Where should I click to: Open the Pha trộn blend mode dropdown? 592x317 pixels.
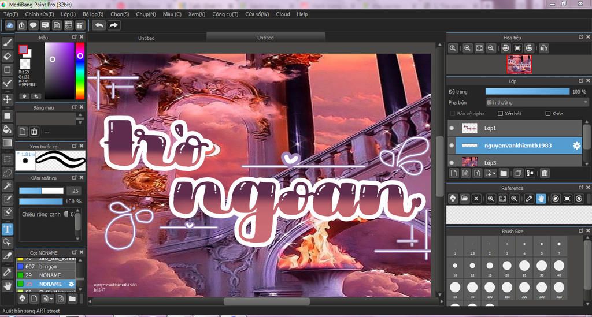(537, 103)
